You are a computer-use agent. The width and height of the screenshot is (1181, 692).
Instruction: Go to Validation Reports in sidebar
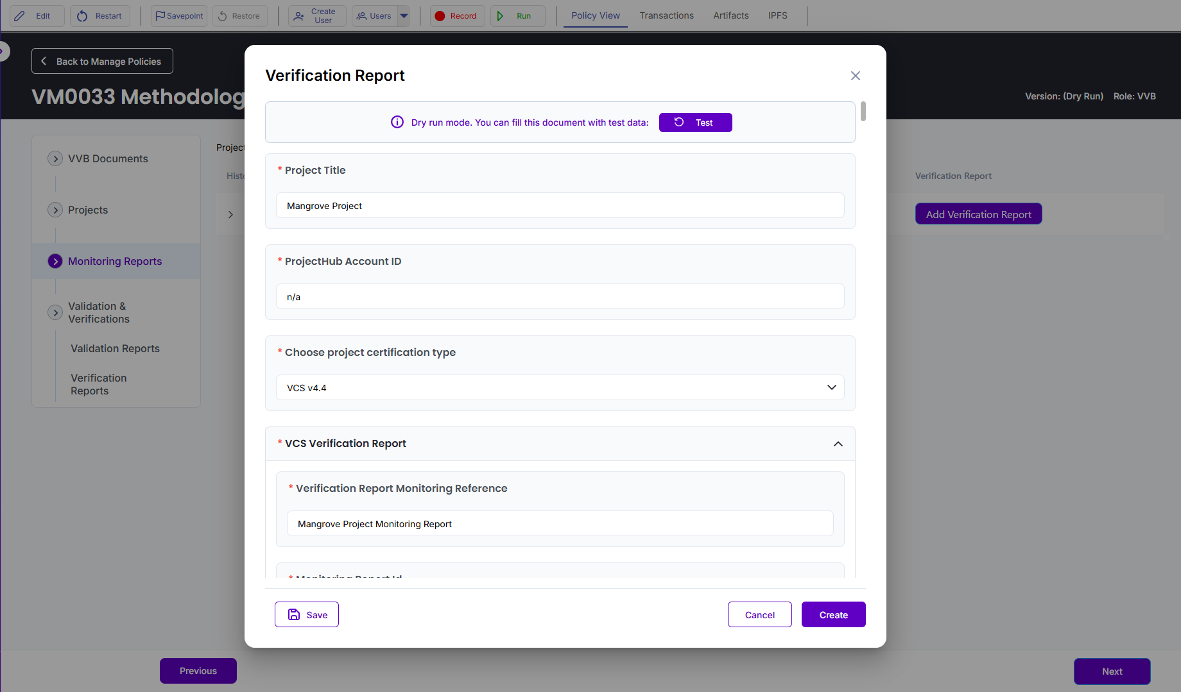[x=115, y=348]
